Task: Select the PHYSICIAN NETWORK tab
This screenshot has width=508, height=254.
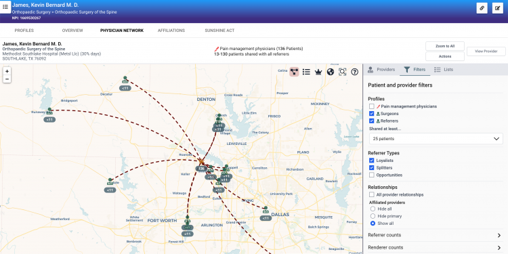Action: pyautogui.click(x=122, y=30)
